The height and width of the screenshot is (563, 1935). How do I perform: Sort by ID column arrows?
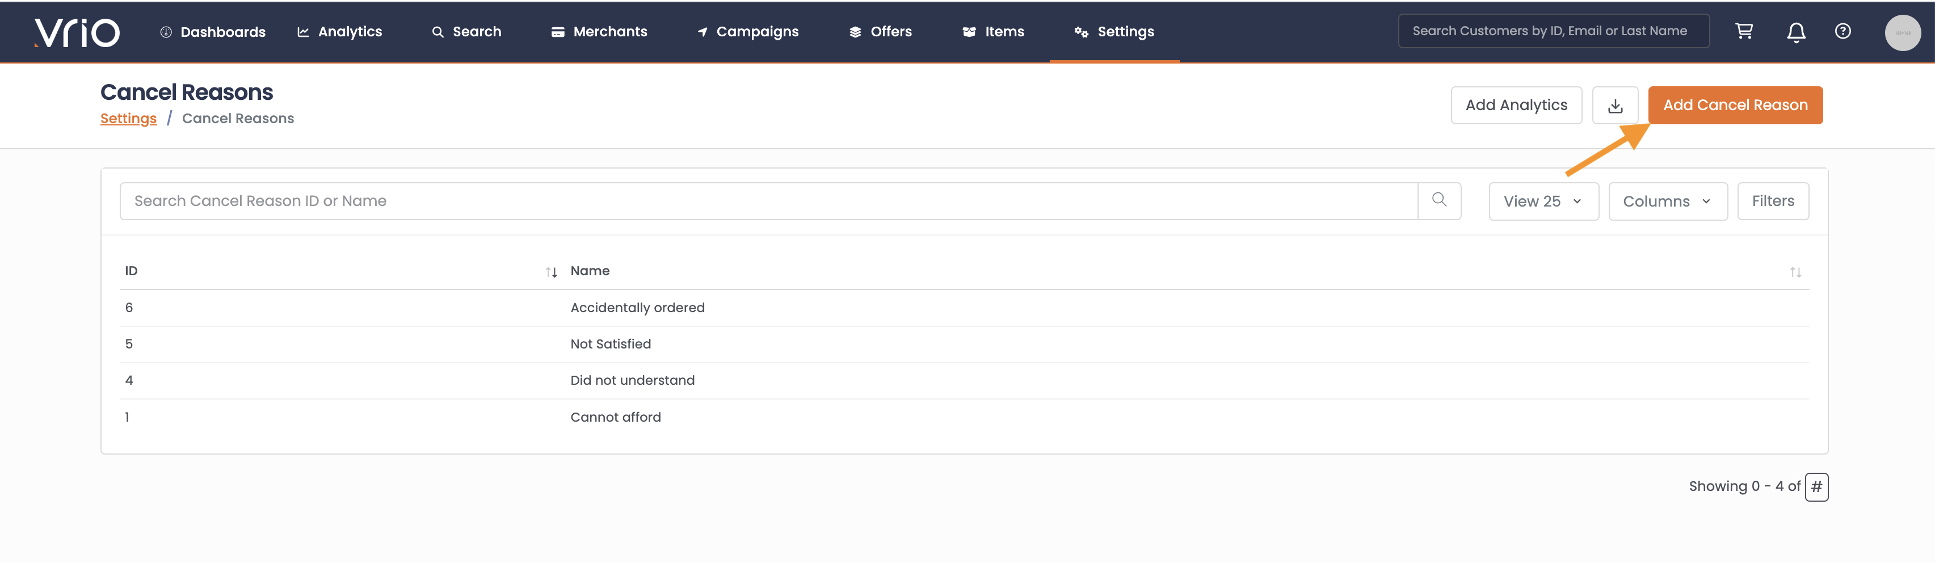pos(552,271)
